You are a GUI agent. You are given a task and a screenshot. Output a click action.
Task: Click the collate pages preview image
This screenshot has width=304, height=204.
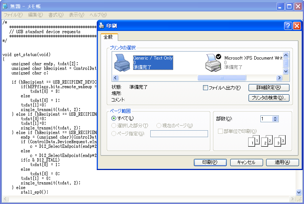click(267, 141)
